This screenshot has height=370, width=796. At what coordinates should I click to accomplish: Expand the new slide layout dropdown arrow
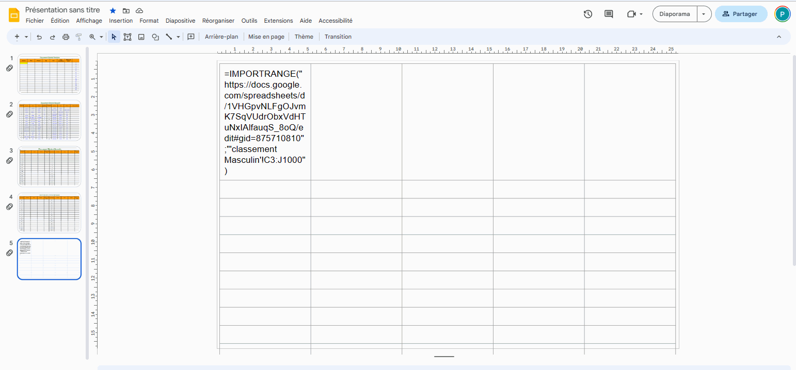click(26, 37)
